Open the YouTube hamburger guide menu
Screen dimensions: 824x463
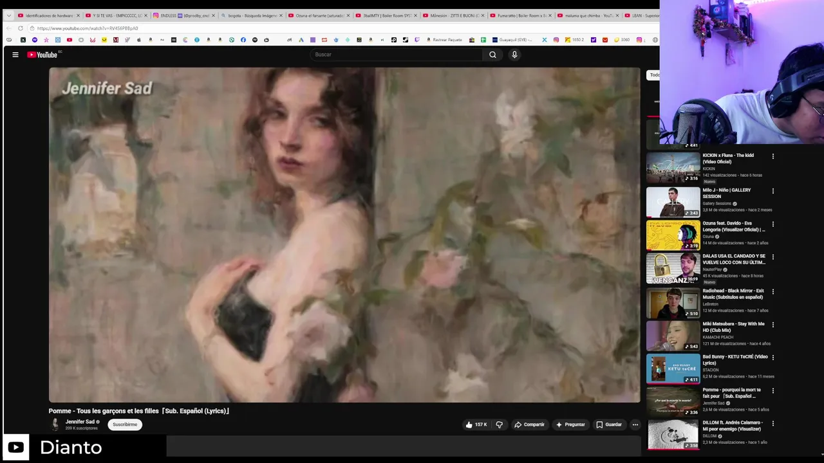(x=15, y=55)
